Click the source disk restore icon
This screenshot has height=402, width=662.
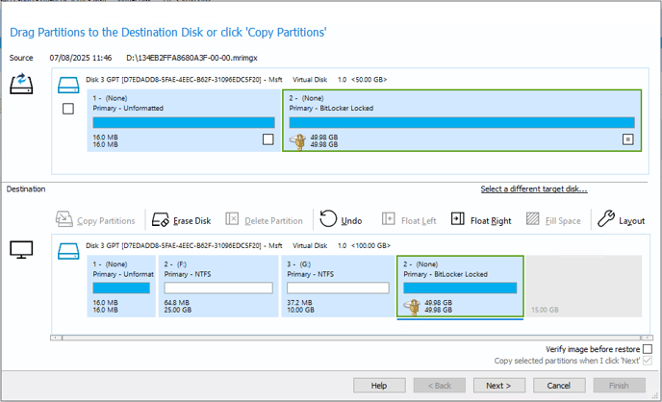[21, 84]
